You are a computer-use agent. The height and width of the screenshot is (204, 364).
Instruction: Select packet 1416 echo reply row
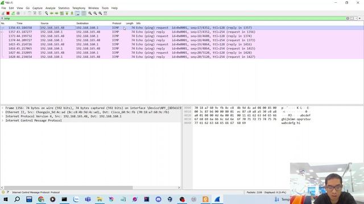click(182, 49)
